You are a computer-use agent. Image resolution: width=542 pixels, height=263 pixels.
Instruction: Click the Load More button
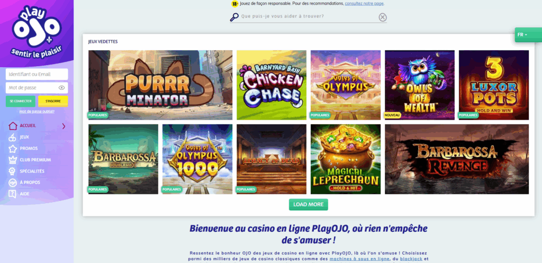point(309,205)
